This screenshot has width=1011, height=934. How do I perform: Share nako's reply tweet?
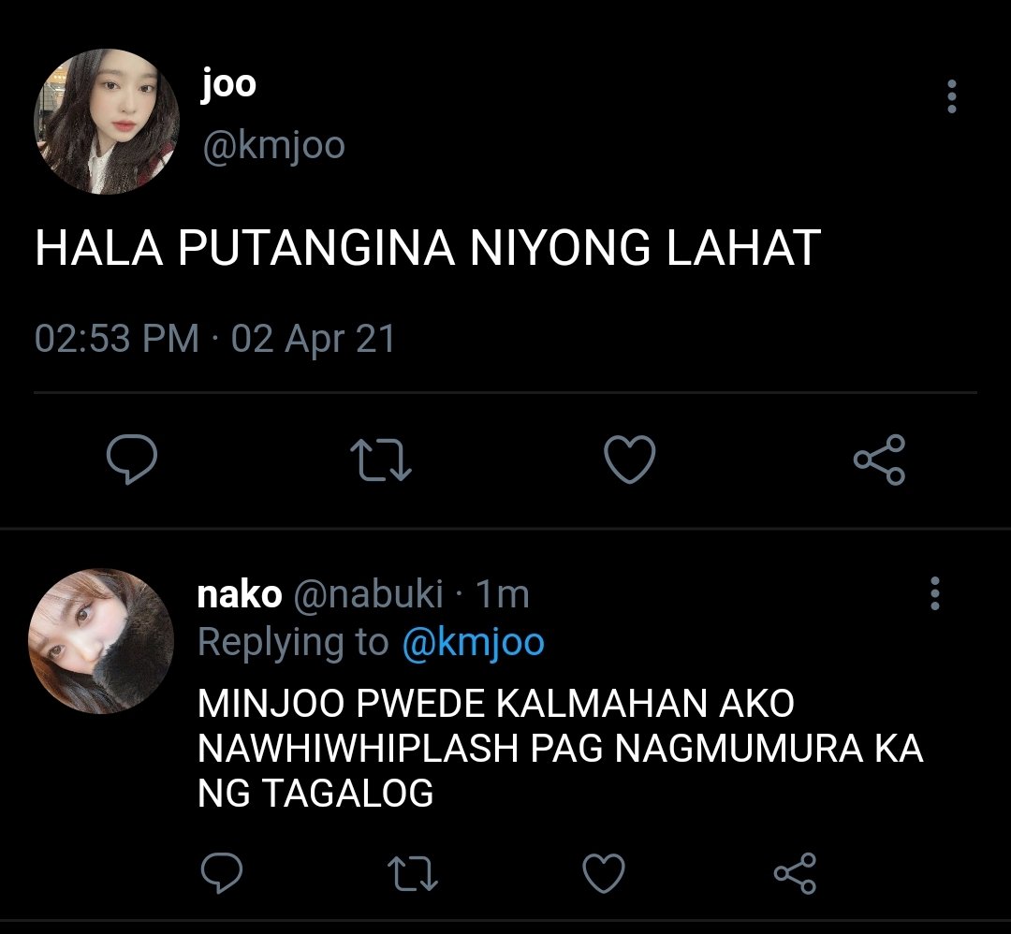tap(795, 873)
